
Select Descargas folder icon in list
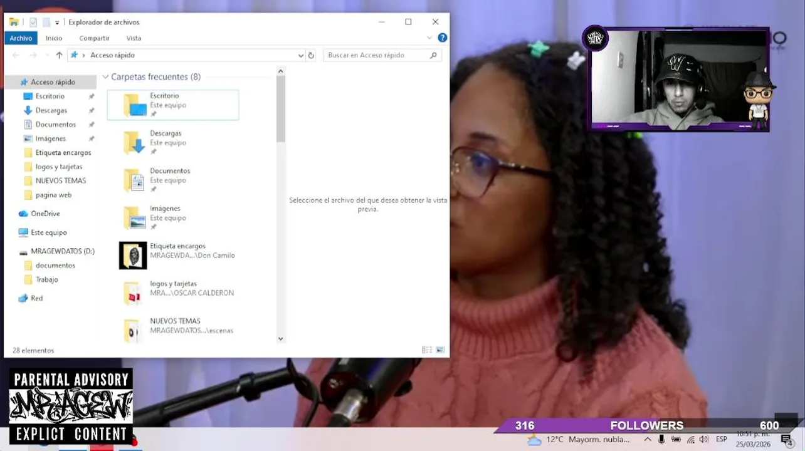[135, 143]
